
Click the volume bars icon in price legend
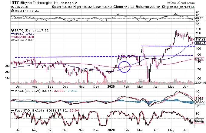[12, 40]
